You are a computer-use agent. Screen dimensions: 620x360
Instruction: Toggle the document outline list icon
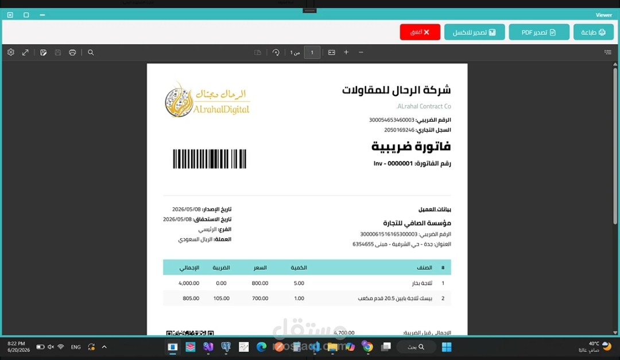coord(608,52)
